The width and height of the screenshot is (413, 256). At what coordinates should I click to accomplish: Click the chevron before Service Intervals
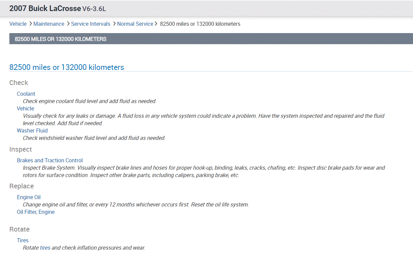coord(68,24)
